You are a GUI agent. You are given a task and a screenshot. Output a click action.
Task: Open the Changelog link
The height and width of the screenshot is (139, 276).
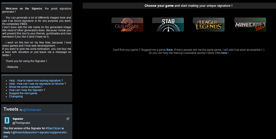(x=16, y=96)
